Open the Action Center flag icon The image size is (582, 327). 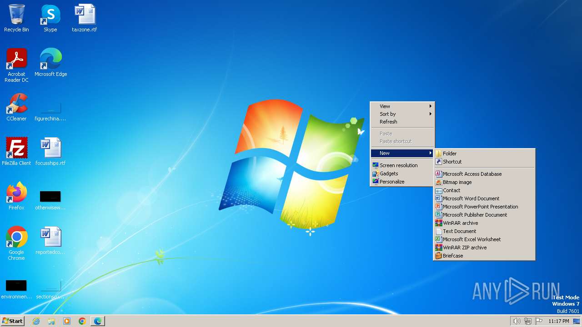[x=539, y=321]
